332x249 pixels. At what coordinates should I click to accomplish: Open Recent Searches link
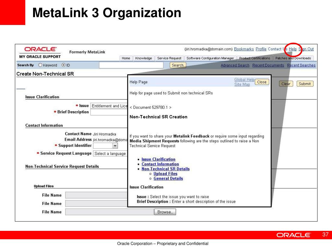point(301,65)
